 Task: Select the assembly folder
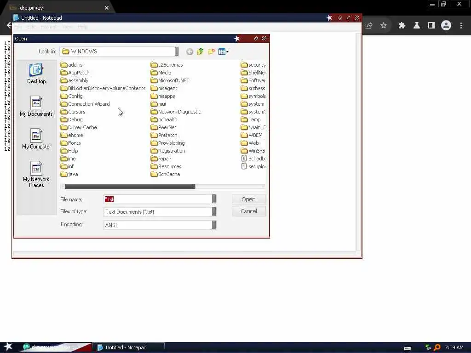(75, 80)
